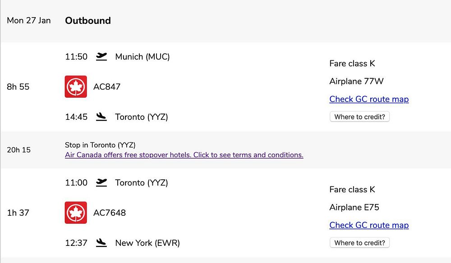
Task: Click the landing icon next to Toronto 14:45
Action: (101, 117)
